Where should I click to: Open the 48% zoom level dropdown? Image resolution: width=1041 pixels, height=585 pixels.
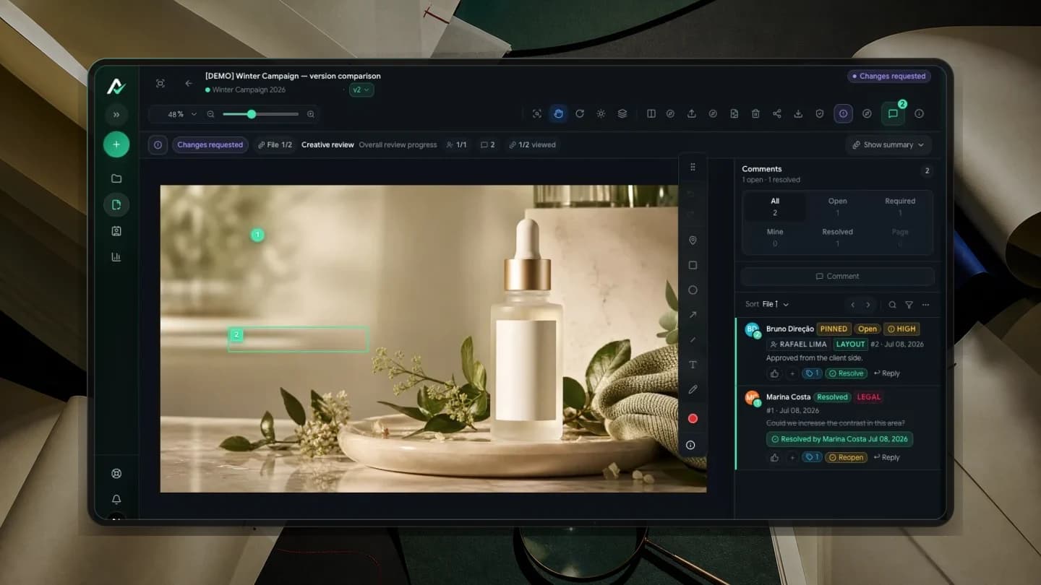click(x=182, y=114)
